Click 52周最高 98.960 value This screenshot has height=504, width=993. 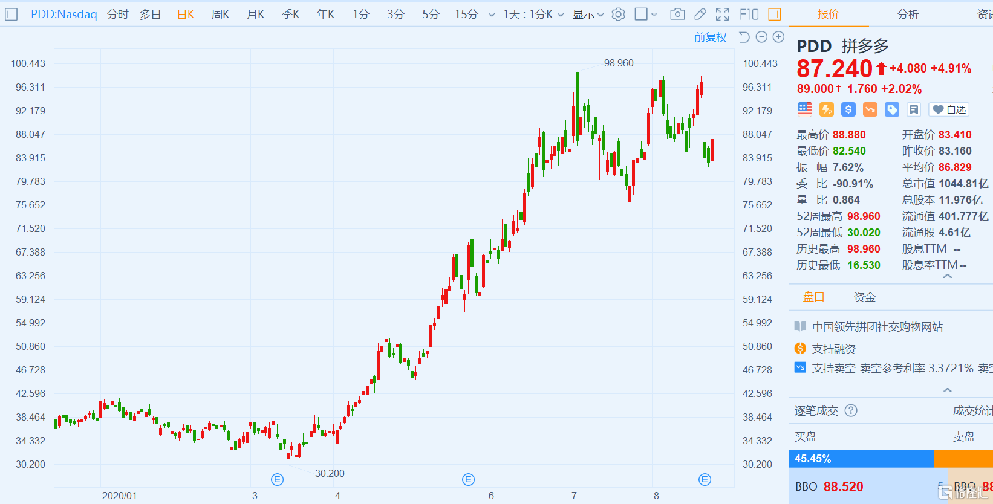pyautogui.click(x=864, y=216)
